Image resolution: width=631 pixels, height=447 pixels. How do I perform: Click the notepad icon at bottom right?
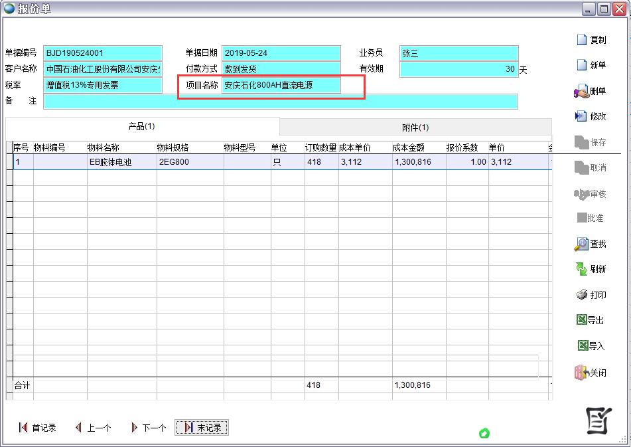pyautogui.click(x=598, y=419)
